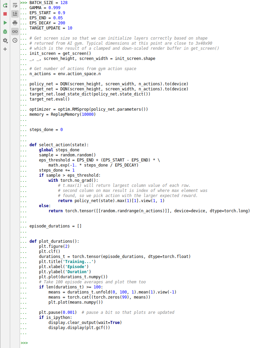The width and height of the screenshot is (261, 348).
Task: Click the 'durations_t = torch.tensor' line
Action: pos(115,257)
